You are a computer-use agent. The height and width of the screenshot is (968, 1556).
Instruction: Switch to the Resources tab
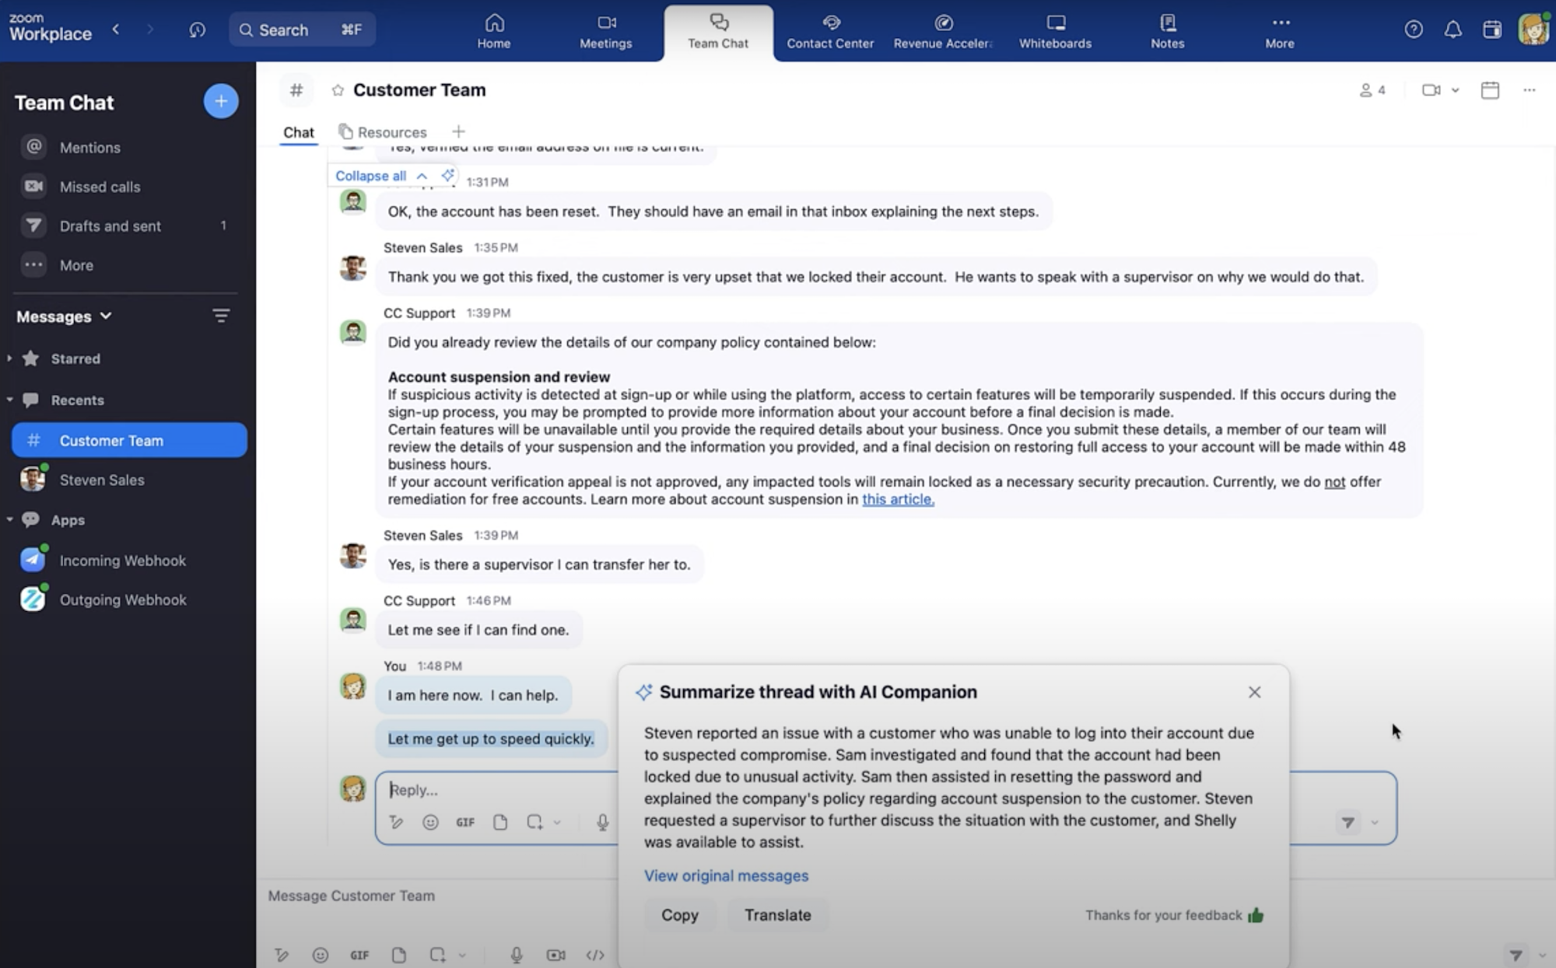[x=383, y=132]
